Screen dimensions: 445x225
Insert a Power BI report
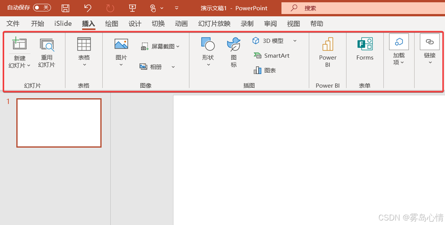click(327, 52)
